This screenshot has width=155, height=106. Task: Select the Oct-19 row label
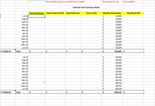25,66
